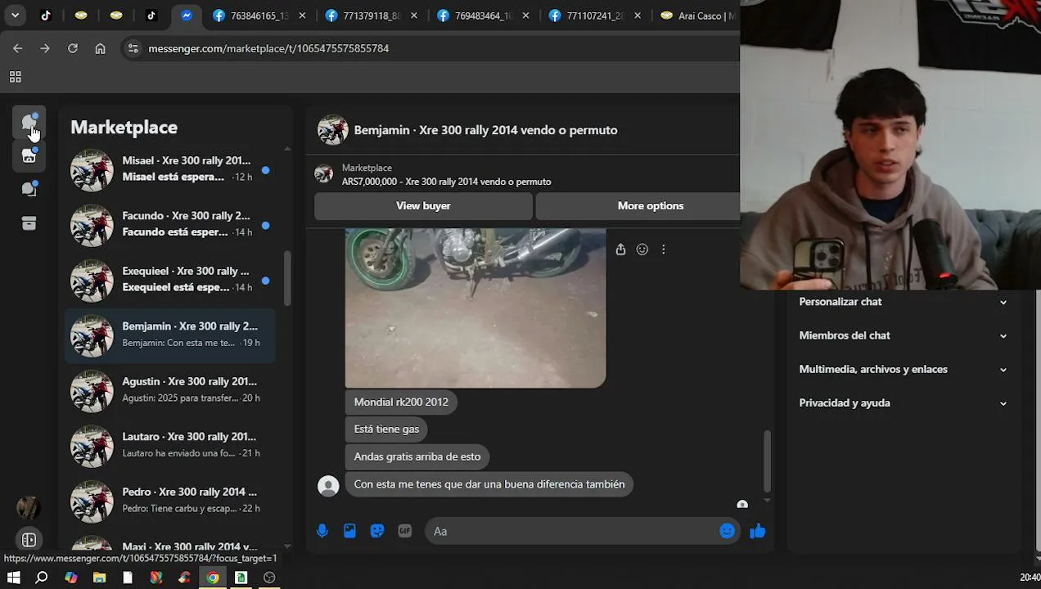This screenshot has height=589, width=1041.
Task: Click the share/forward icon beside the photo
Action: [620, 250]
